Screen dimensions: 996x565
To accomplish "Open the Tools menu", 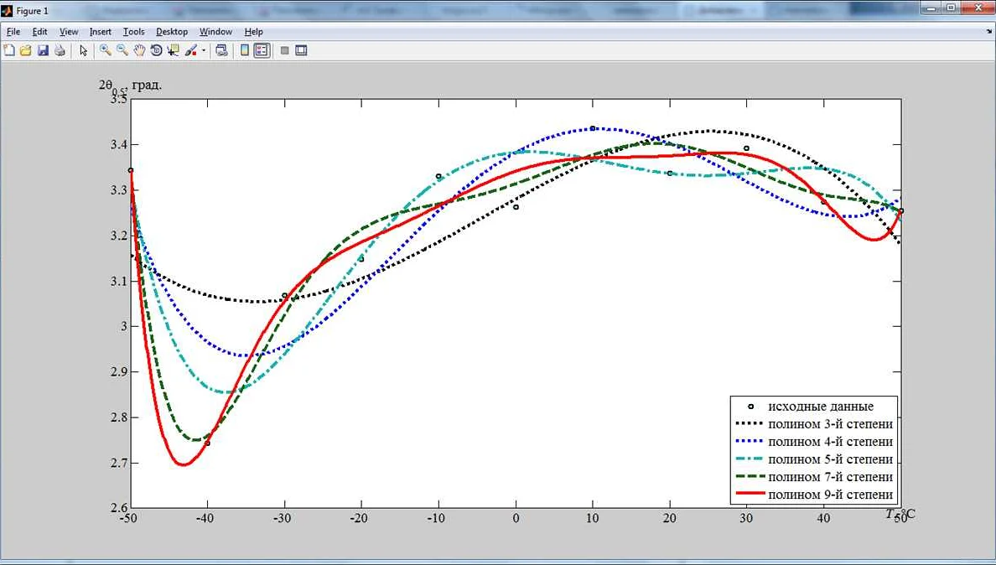I will click(133, 32).
